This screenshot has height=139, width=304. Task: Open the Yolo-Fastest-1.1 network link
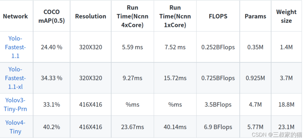(15, 47)
